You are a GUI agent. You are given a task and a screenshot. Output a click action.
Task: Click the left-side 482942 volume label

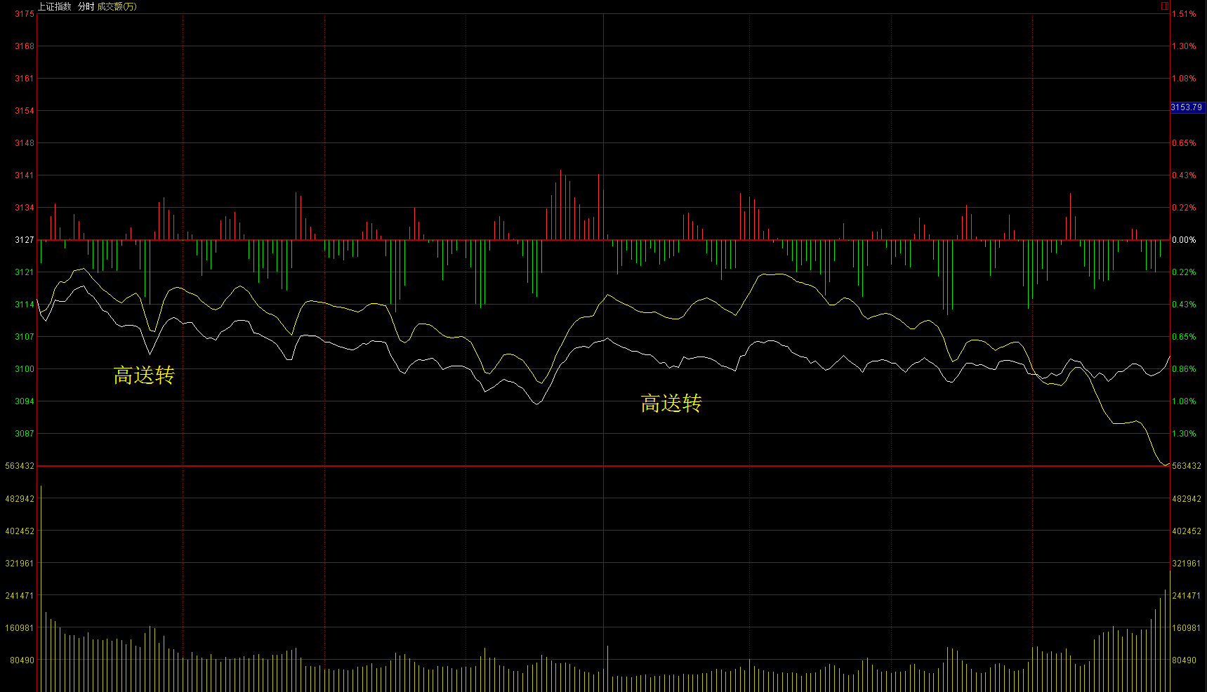20,499
